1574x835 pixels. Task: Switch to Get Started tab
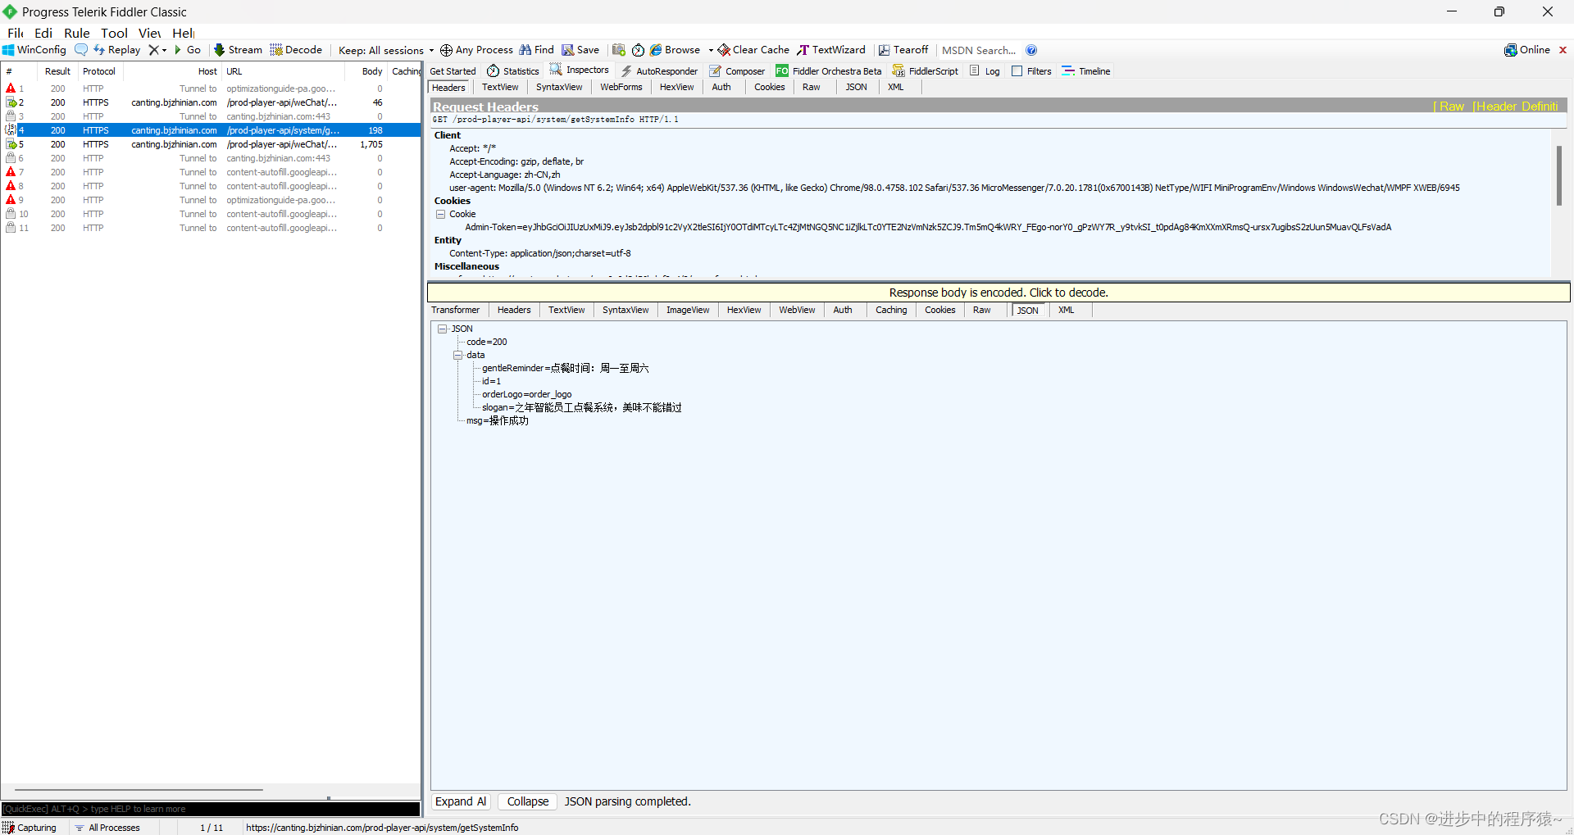[453, 71]
